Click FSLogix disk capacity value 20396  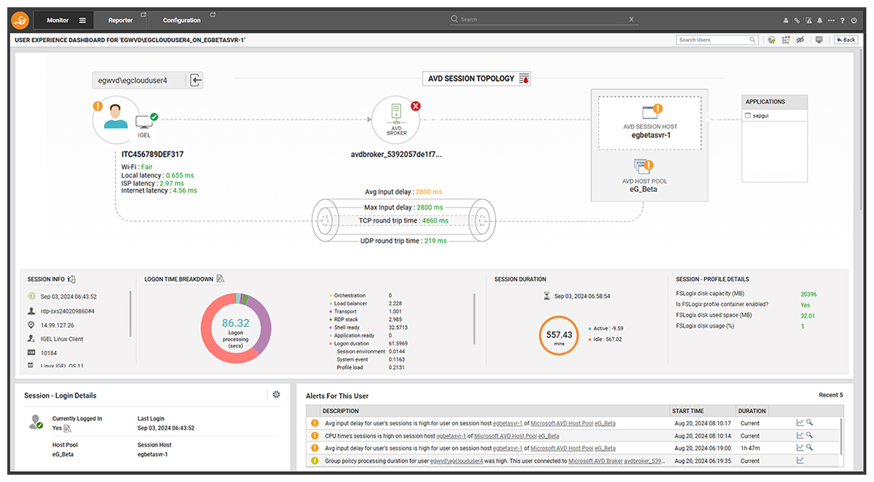808,294
